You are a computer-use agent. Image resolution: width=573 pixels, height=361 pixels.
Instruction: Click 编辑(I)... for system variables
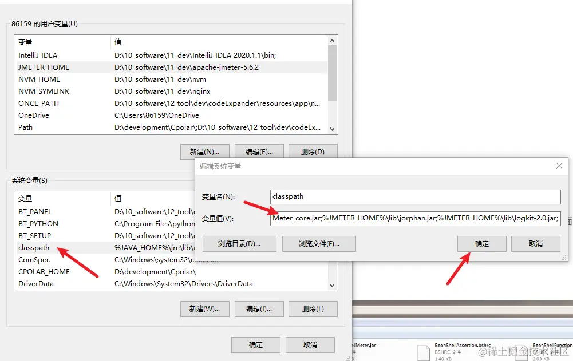(259, 309)
